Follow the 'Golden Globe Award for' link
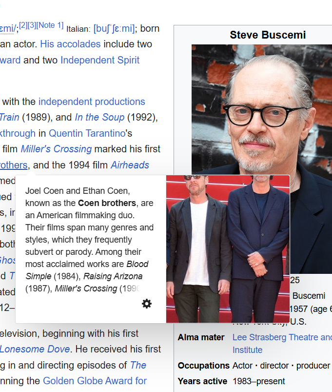 tap(95, 381)
